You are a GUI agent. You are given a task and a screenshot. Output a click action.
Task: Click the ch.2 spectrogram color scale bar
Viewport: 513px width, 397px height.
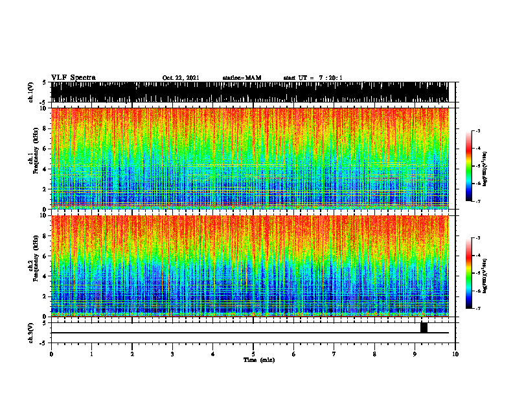tap(469, 273)
